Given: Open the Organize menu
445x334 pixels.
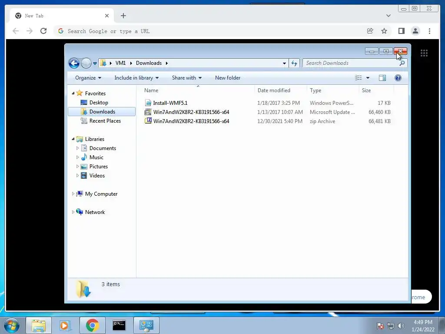Looking at the screenshot, I should (88, 78).
